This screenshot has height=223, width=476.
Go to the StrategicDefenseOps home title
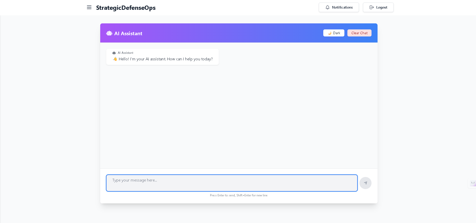(x=126, y=8)
